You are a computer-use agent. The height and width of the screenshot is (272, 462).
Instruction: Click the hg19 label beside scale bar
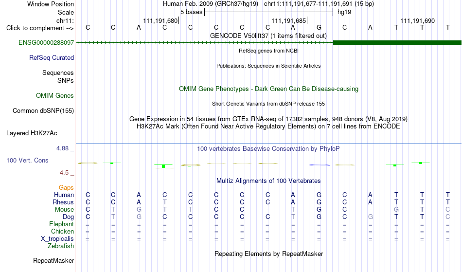(344, 12)
